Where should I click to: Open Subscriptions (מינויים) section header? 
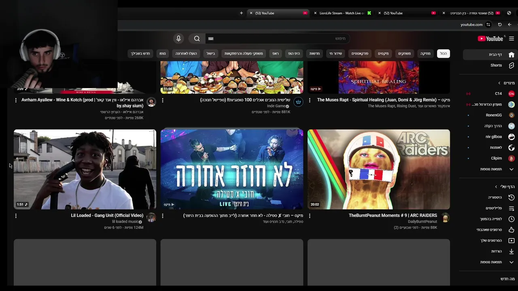(506, 83)
